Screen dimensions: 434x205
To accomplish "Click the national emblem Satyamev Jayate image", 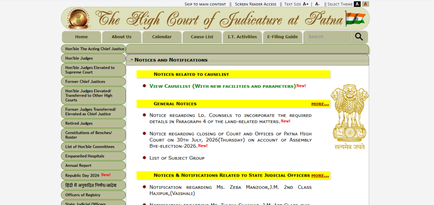I will coord(350,117).
